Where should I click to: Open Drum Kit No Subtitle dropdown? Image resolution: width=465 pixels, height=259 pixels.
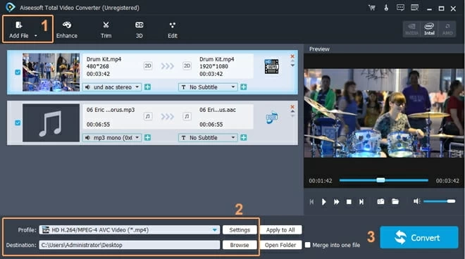click(208, 87)
